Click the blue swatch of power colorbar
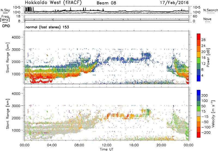Screen dimensions: 218x151 click(x=199, y=78)
